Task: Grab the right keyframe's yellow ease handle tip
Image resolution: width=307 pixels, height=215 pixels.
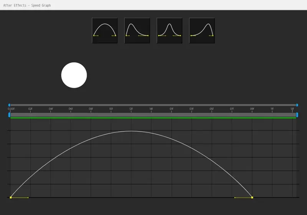Action: pos(234,197)
